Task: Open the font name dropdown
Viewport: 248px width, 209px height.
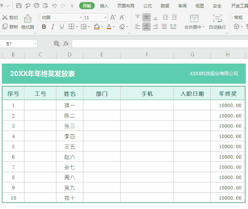Action: (x=81, y=18)
